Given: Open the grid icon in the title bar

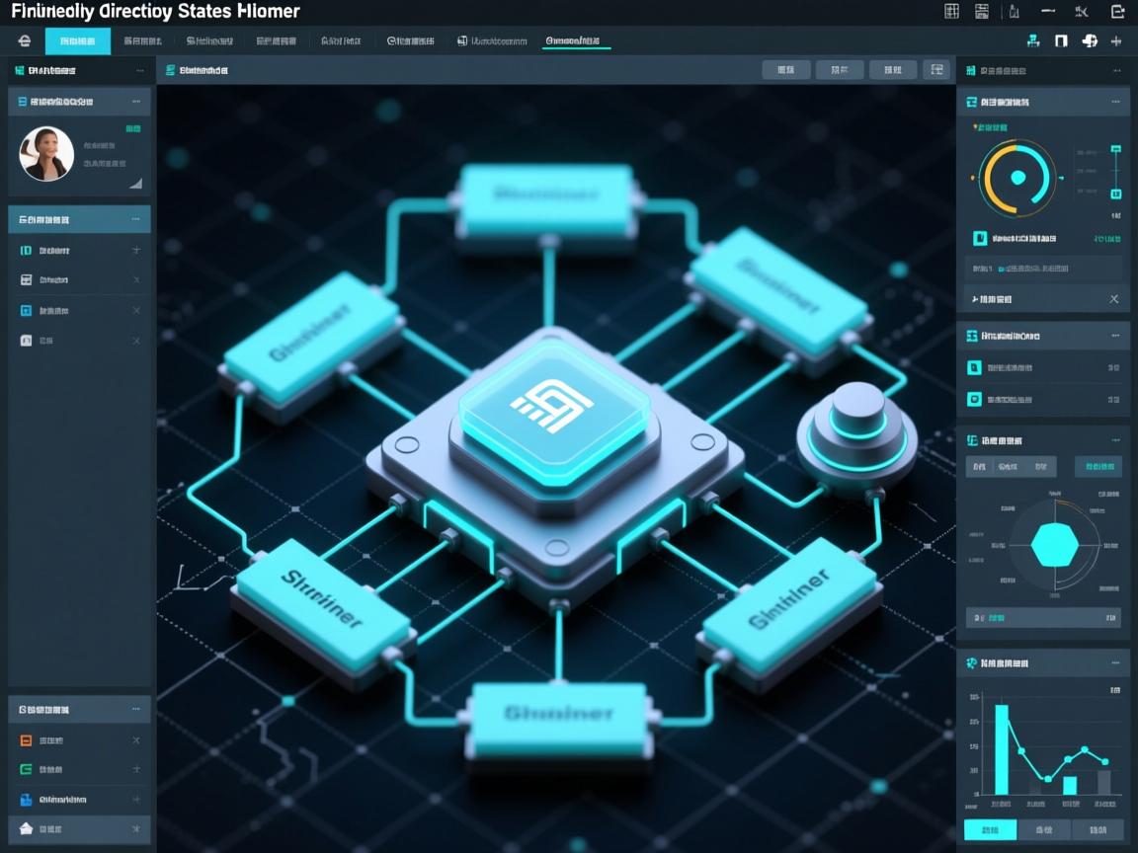Looking at the screenshot, I should click(951, 11).
